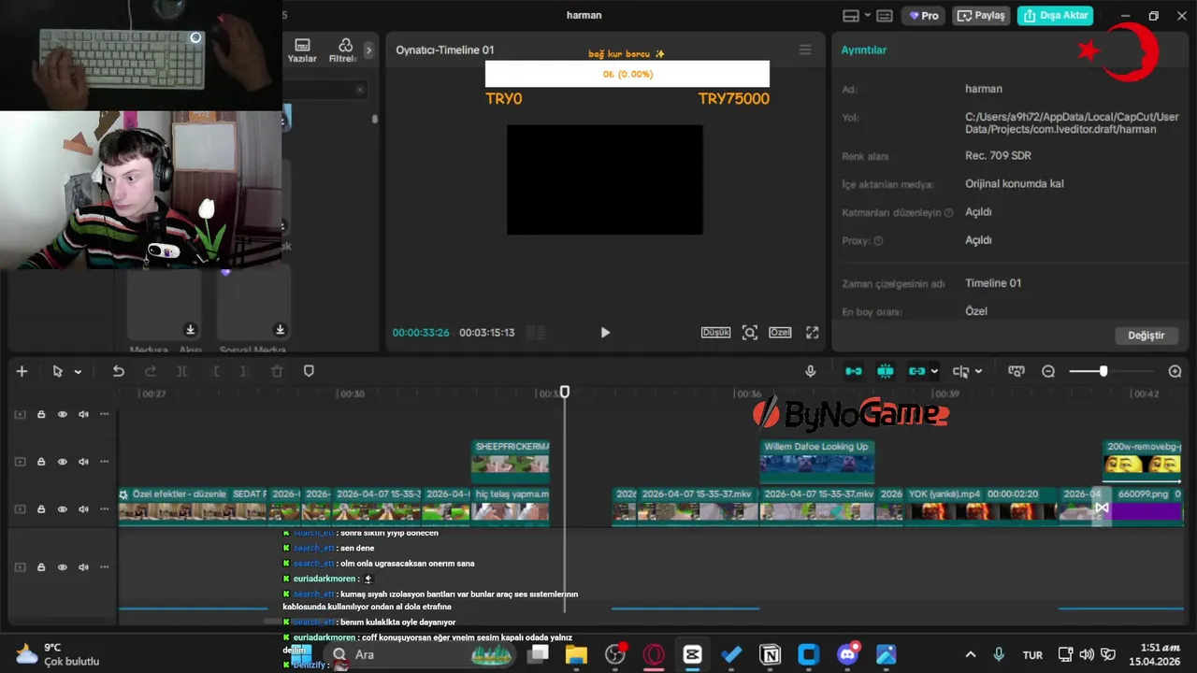The image size is (1197, 673).
Task: Click the Değiştir button in details panel
Action: (x=1147, y=335)
